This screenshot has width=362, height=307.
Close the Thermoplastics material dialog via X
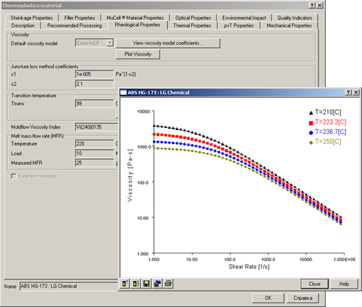tap(319, 5)
